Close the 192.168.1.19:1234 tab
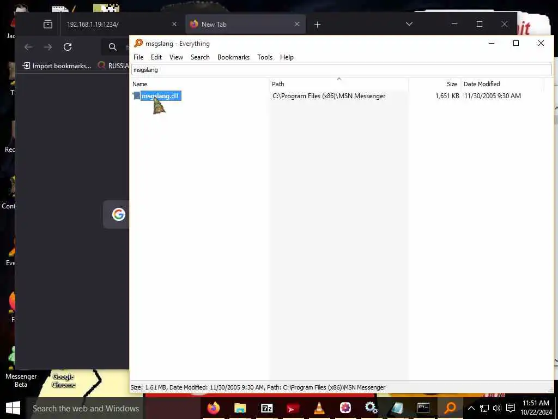Viewport: 558px width, 419px height. coord(174,24)
